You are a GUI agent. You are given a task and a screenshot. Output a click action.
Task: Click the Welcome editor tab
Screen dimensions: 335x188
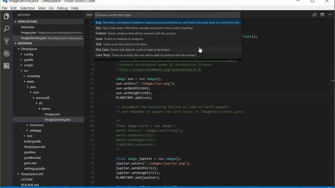[x=90, y=15]
